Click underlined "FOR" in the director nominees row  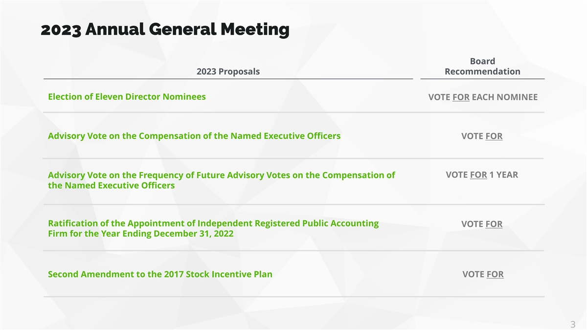point(461,97)
